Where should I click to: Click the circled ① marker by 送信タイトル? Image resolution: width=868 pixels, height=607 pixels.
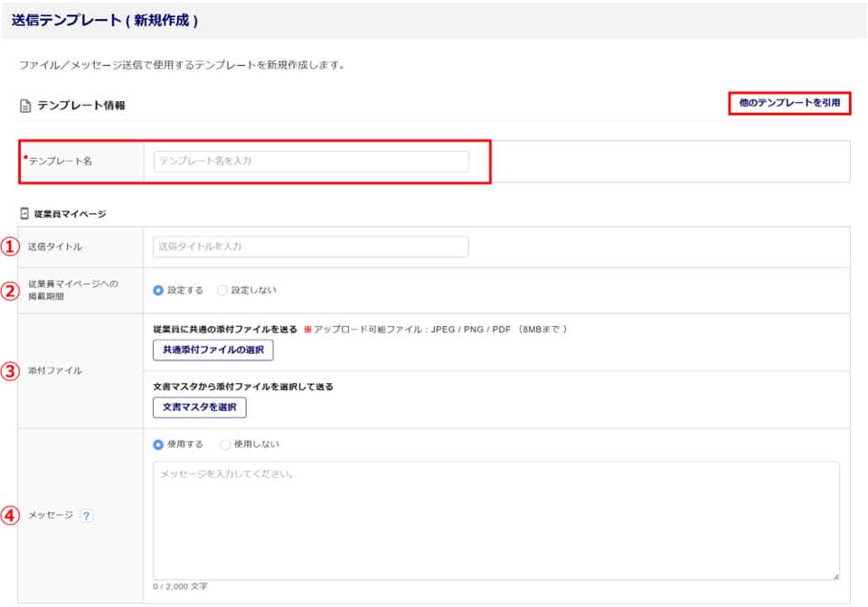pyautogui.click(x=9, y=247)
